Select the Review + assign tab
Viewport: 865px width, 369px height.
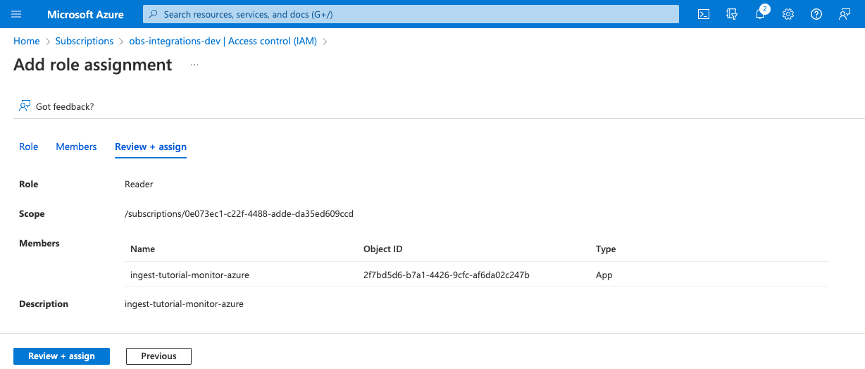(x=150, y=146)
